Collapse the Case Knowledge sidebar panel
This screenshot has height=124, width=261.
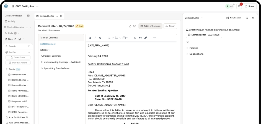(29, 16)
